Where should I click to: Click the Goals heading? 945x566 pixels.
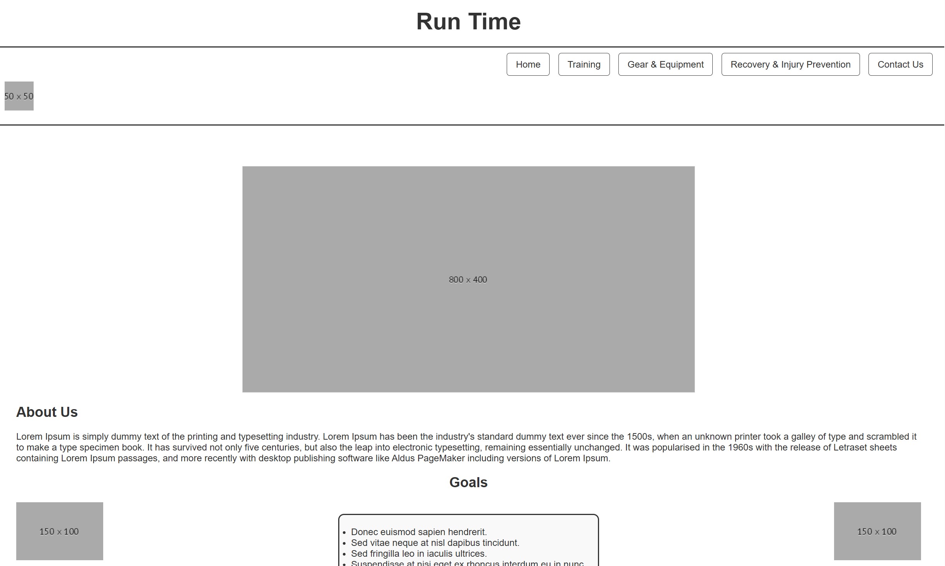click(x=468, y=483)
